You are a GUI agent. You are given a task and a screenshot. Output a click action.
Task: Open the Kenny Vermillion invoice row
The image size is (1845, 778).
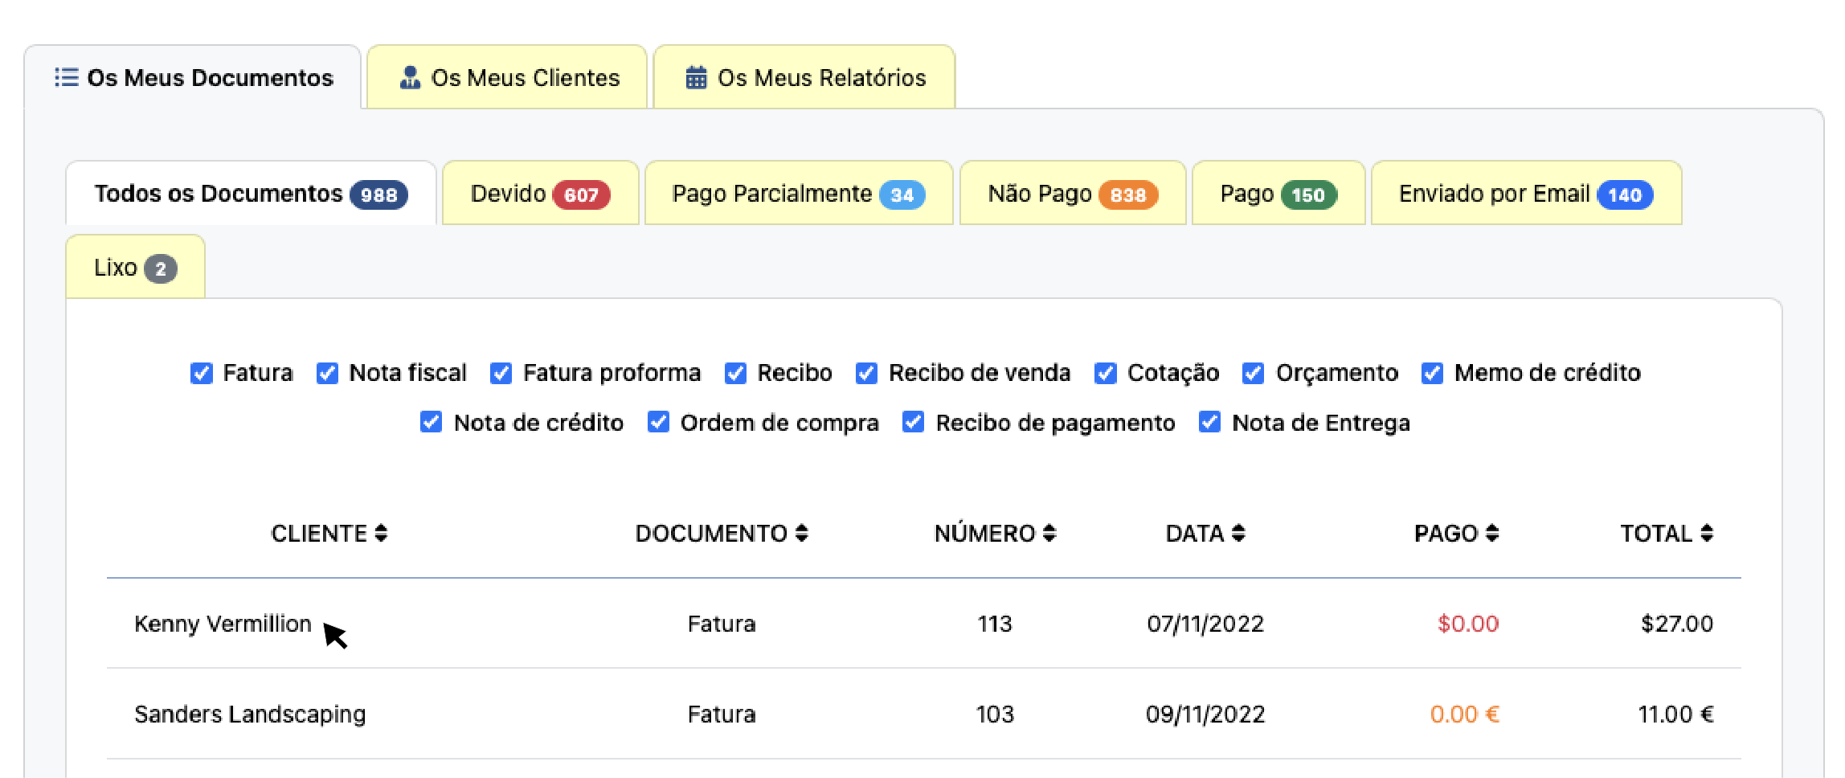[924, 624]
